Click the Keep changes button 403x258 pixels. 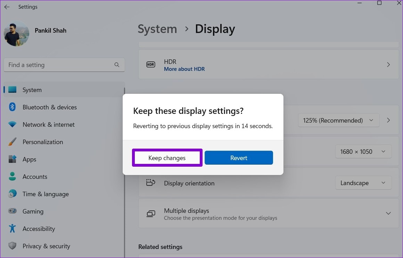pyautogui.click(x=167, y=158)
